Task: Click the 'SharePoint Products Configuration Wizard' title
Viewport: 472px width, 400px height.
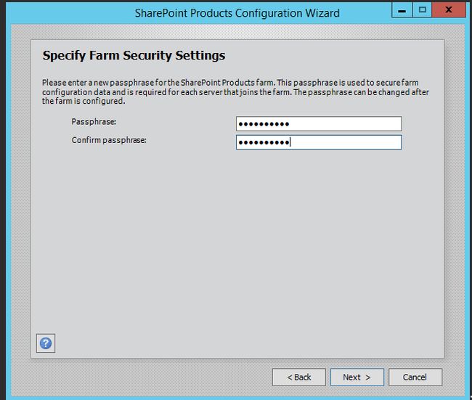Action: pyautogui.click(x=237, y=13)
